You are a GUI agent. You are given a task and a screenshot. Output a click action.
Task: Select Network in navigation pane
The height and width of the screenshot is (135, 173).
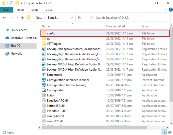click(x=16, y=53)
